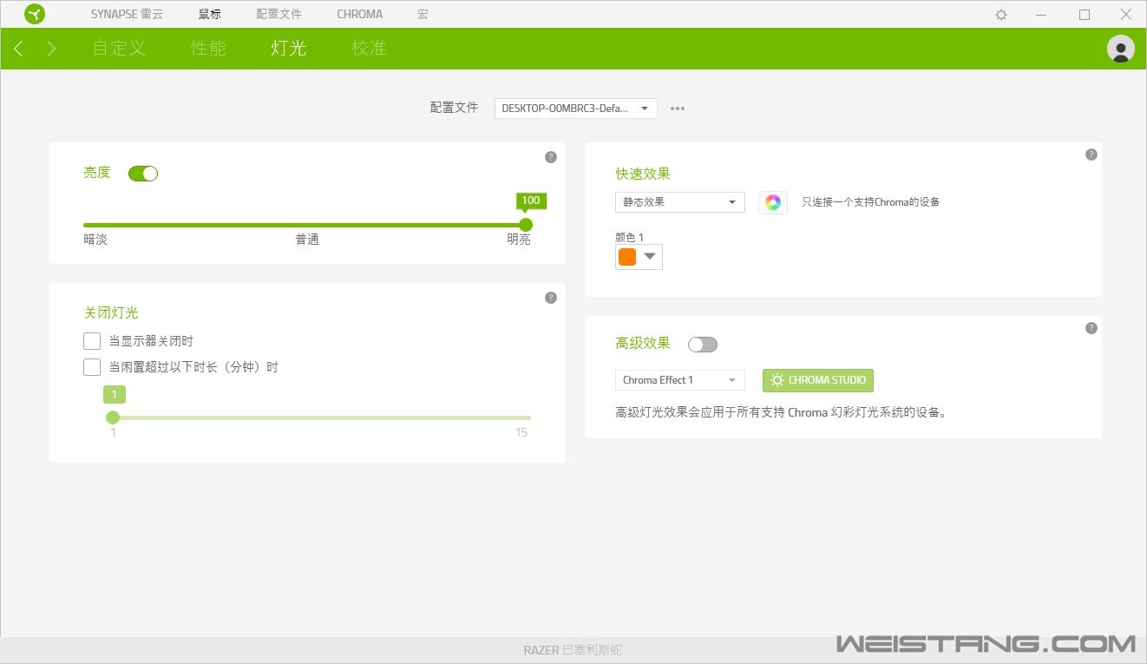
Task: Toggle the 亮度 brightness switch
Action: (x=143, y=174)
